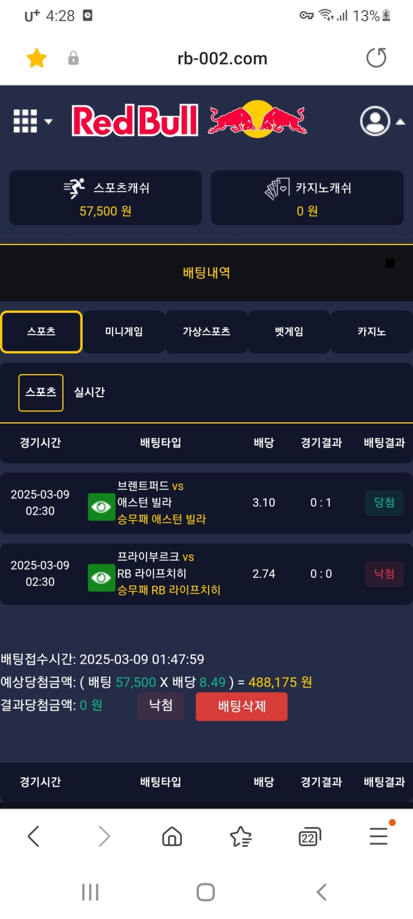Select the 벳게임 tab

(289, 332)
